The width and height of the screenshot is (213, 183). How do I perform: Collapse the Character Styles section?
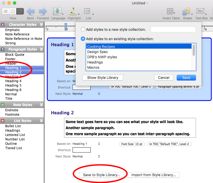click(x=41, y=24)
